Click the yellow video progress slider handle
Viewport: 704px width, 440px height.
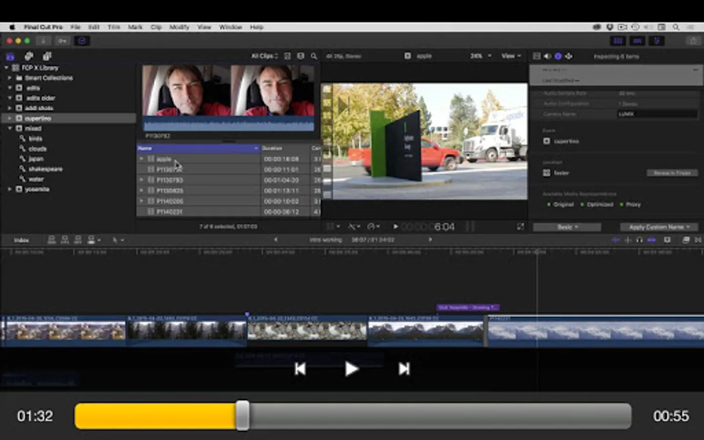[242, 416]
